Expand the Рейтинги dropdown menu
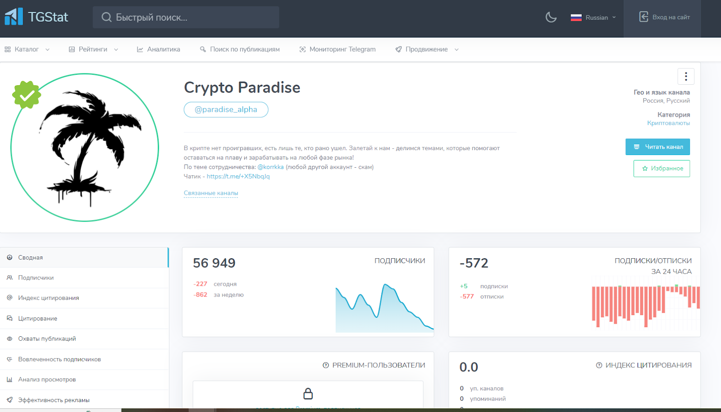 93,50
